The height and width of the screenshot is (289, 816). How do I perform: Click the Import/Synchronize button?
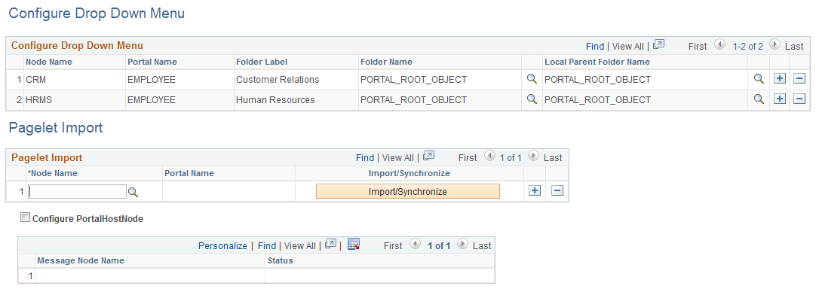click(407, 191)
